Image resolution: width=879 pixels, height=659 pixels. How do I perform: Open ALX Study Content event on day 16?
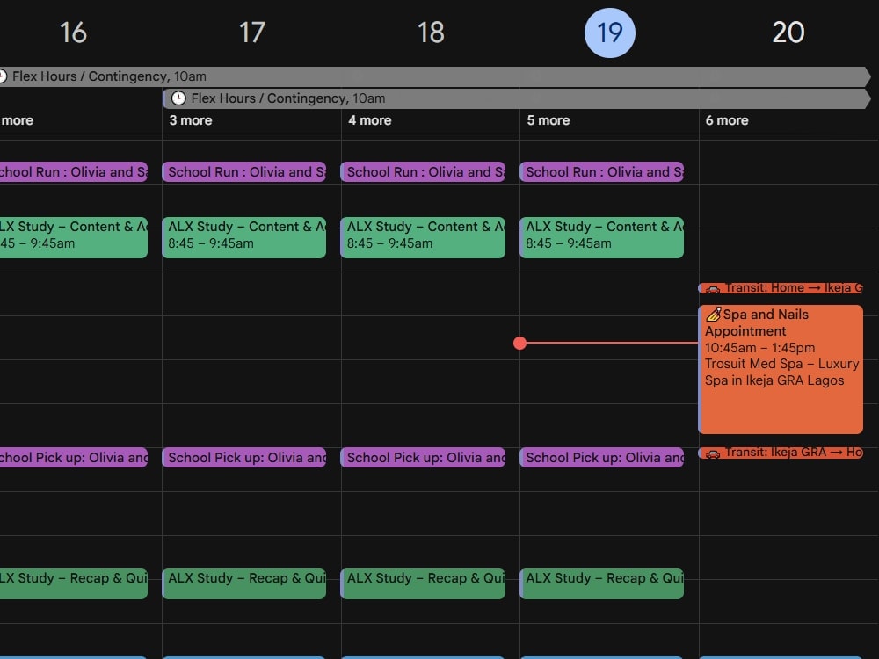(x=74, y=237)
